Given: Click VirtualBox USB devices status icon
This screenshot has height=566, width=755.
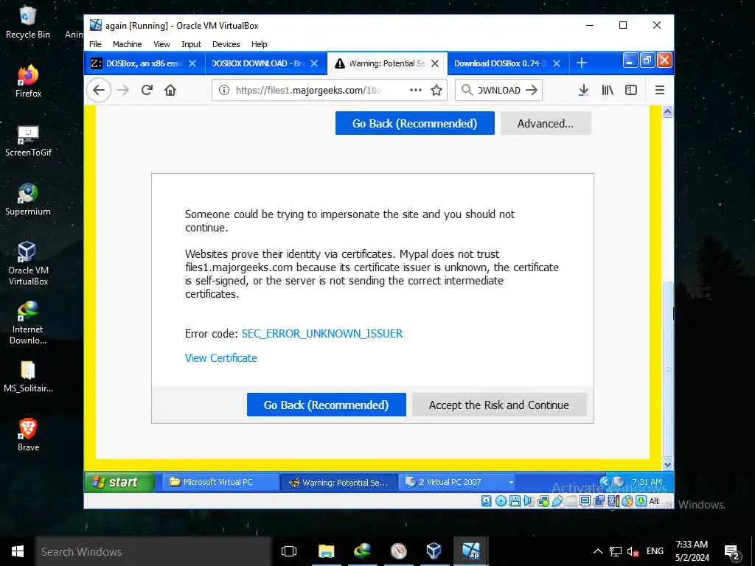Looking at the screenshot, I should point(557,501).
